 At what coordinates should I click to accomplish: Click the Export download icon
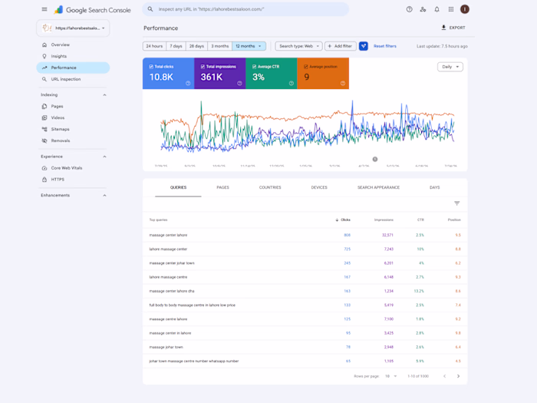444,28
